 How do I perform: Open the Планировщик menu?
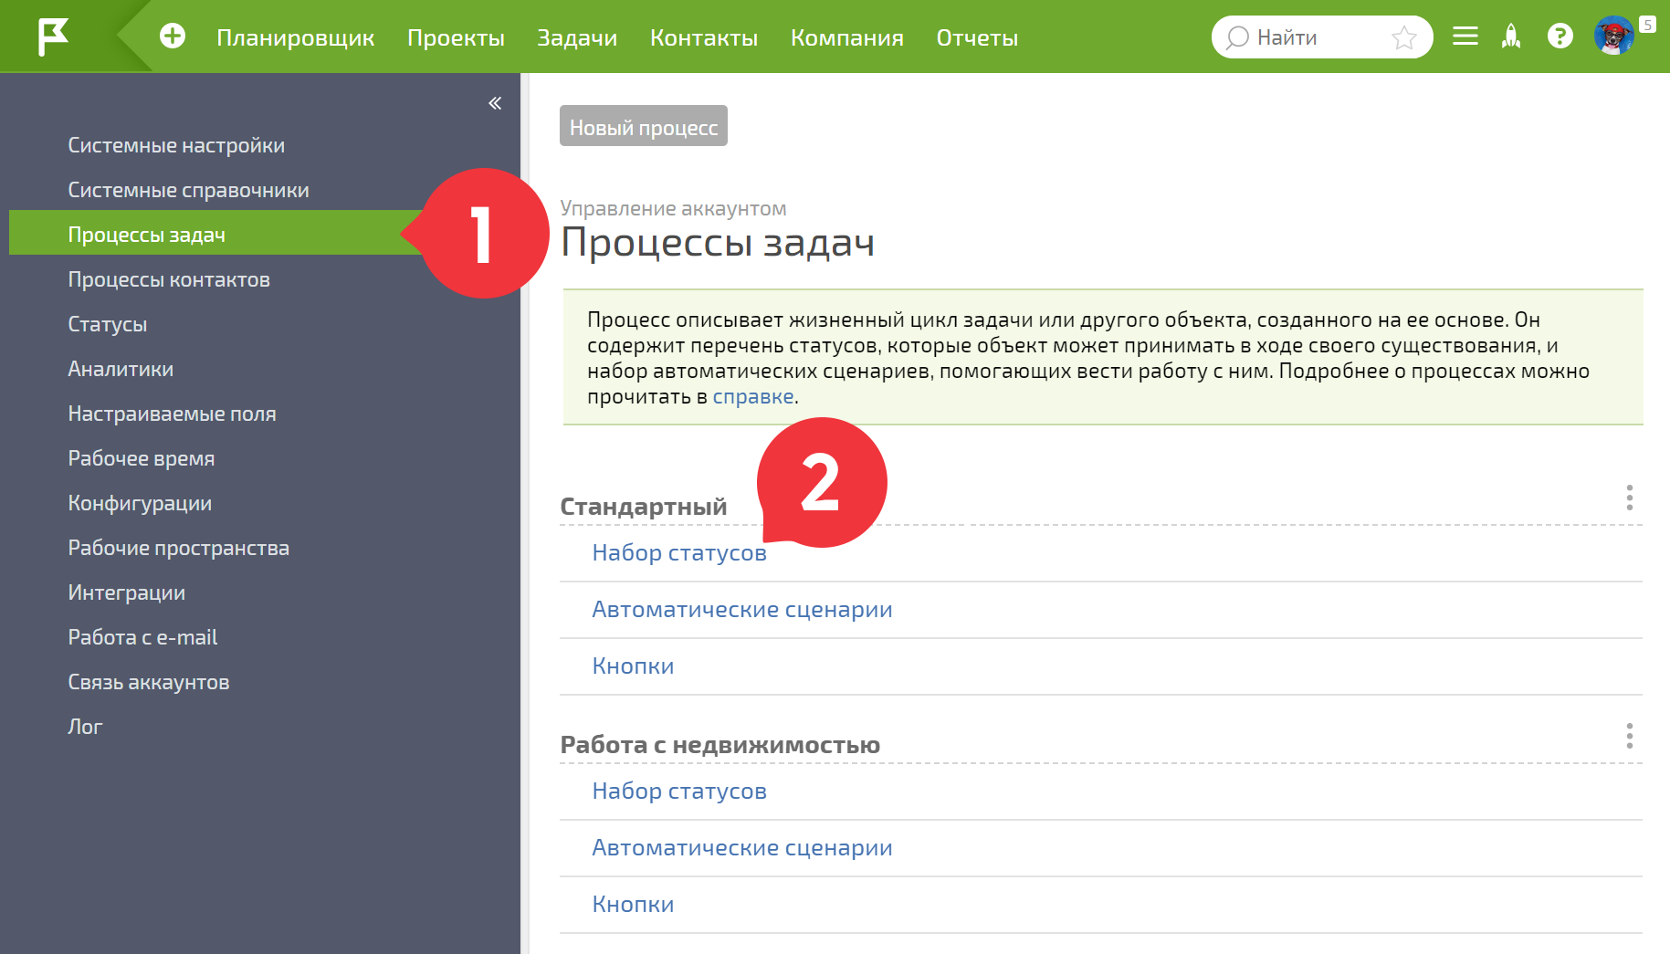click(x=296, y=37)
